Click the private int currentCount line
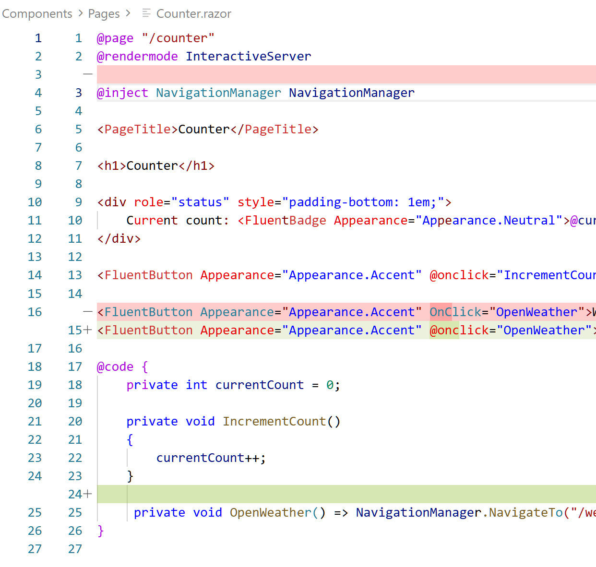Image resolution: width=596 pixels, height=567 pixels. [x=234, y=385]
